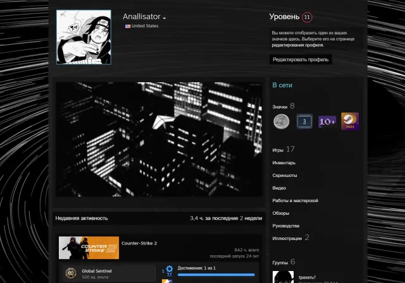
Task: Open the Counter-Strike 2 title link
Action: click(x=139, y=243)
